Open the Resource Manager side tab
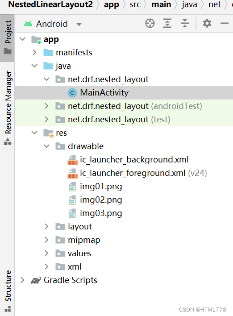 pyautogui.click(x=8, y=107)
